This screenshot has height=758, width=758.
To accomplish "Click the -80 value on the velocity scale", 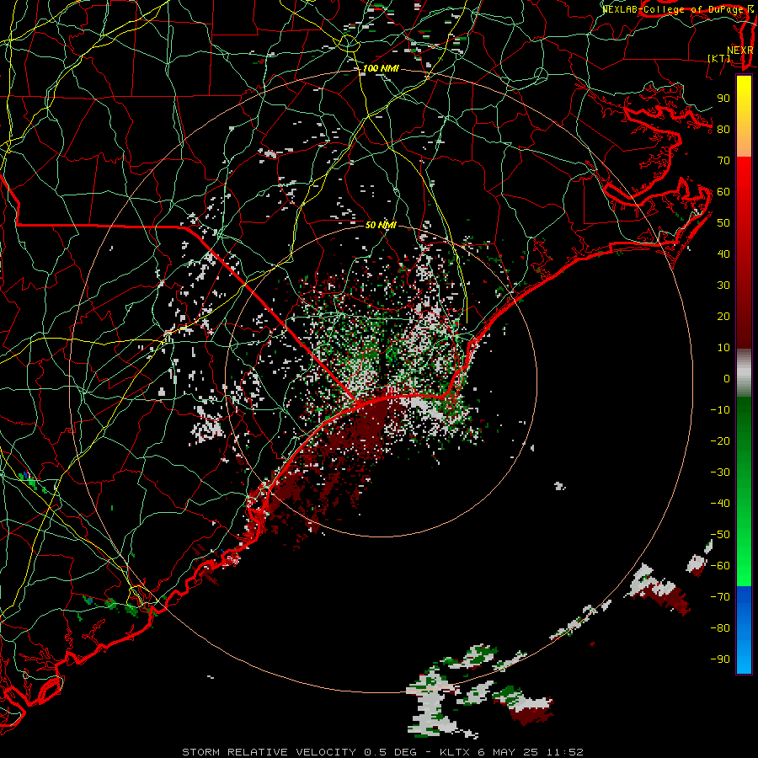I will pyautogui.click(x=720, y=628).
